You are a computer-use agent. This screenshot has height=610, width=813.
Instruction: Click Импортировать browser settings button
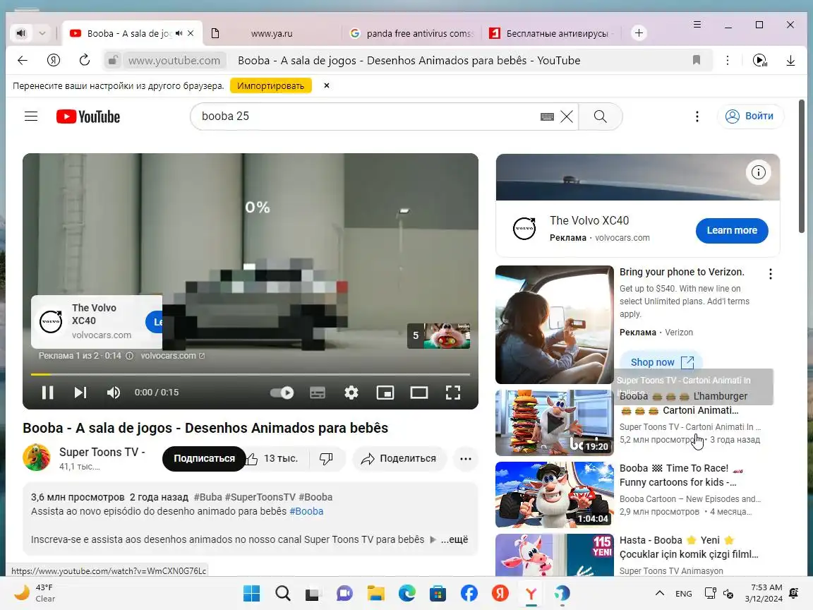(271, 85)
